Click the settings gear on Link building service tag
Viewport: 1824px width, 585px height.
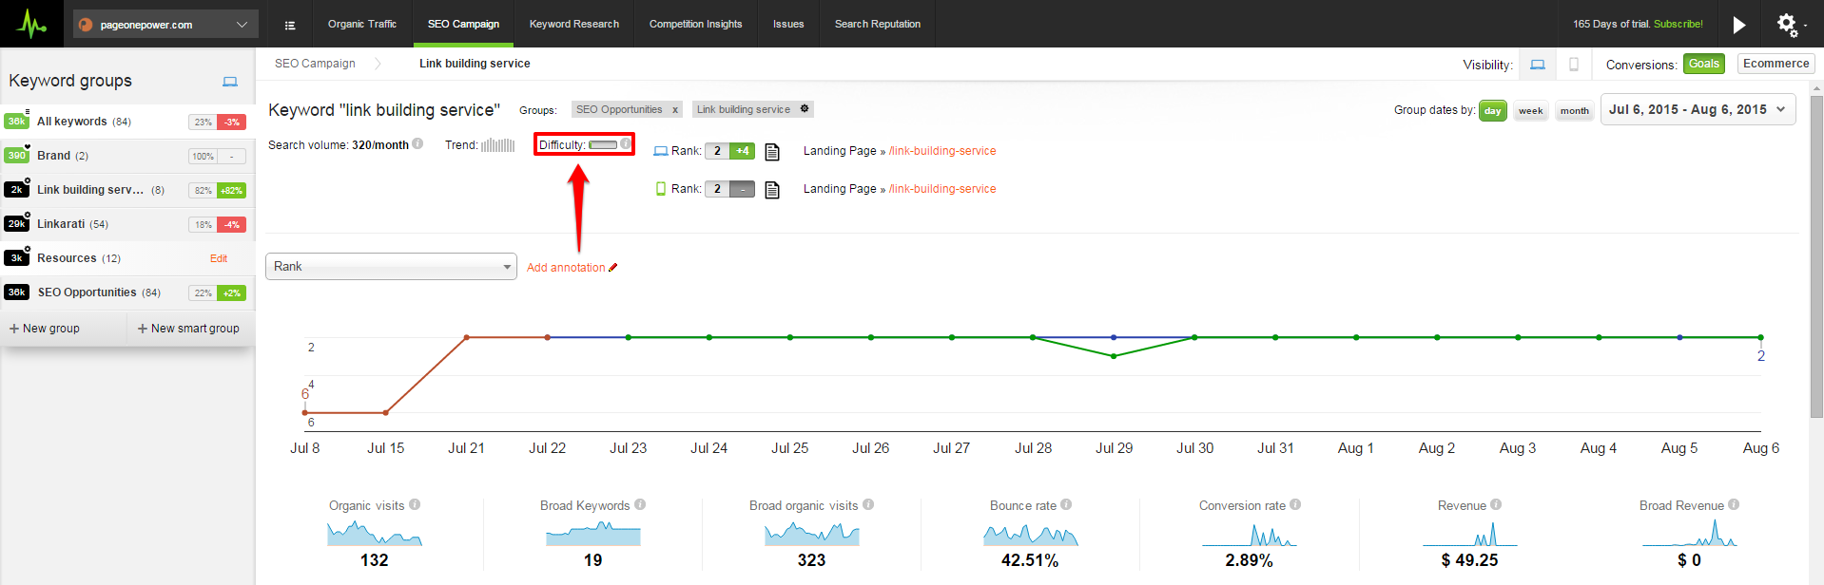click(x=805, y=109)
